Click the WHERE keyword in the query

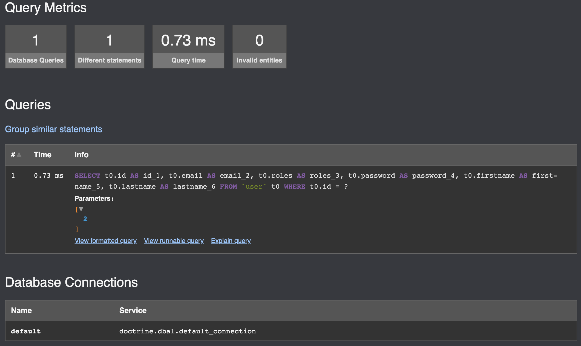pyautogui.click(x=295, y=187)
